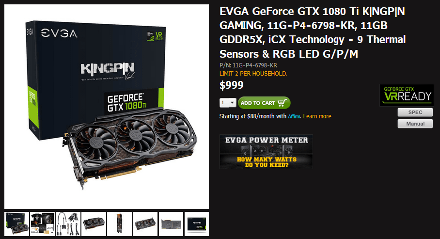Select last thumbnail of box only

click(x=197, y=224)
